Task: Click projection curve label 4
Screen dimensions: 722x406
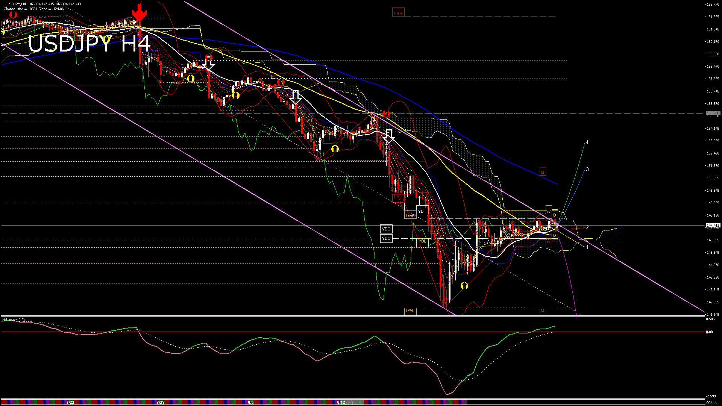Action: point(587,142)
